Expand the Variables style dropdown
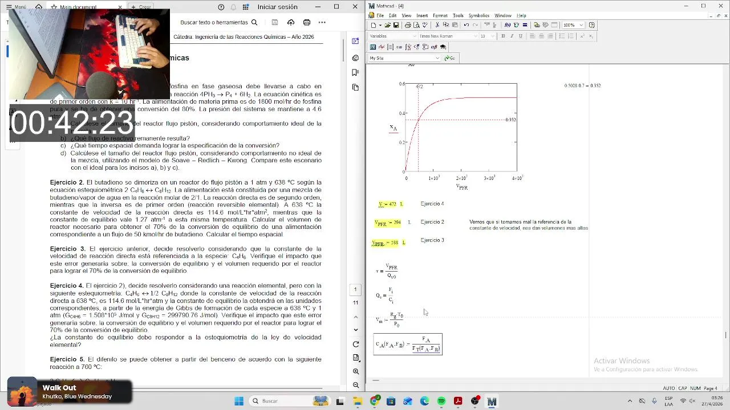Screen dimensions: 730x410 pyautogui.click(x=415, y=36)
